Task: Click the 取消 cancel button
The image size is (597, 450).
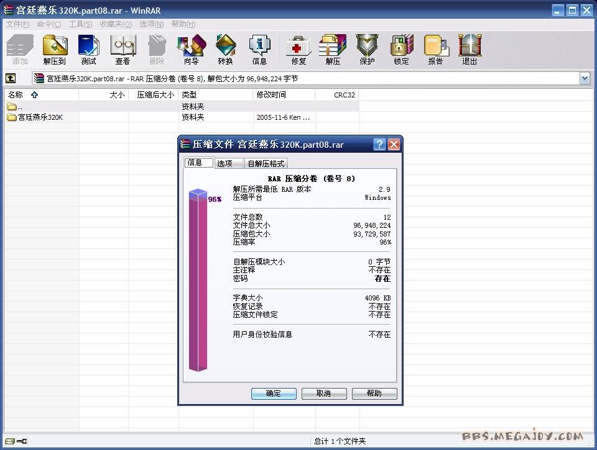Action: [x=324, y=394]
